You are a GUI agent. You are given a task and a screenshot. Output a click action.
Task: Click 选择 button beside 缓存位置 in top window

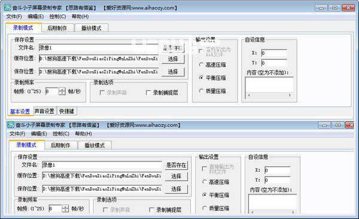(x=173, y=59)
